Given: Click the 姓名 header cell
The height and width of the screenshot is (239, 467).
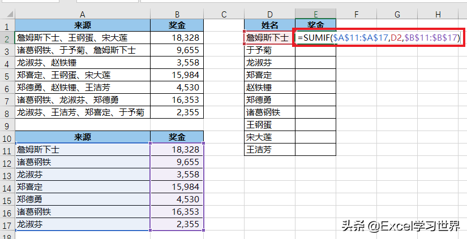Looking at the screenshot, I should [270, 25].
